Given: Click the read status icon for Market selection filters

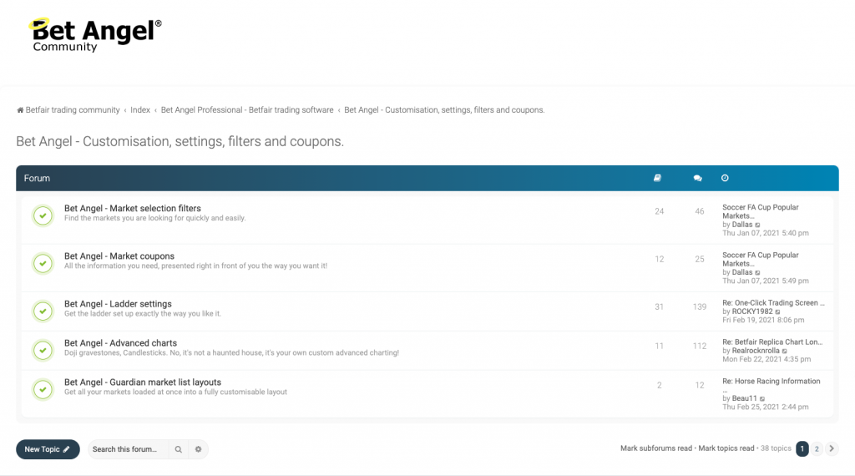Looking at the screenshot, I should 43,215.
